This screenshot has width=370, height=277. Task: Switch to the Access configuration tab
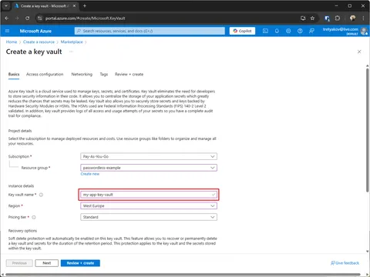(x=45, y=74)
